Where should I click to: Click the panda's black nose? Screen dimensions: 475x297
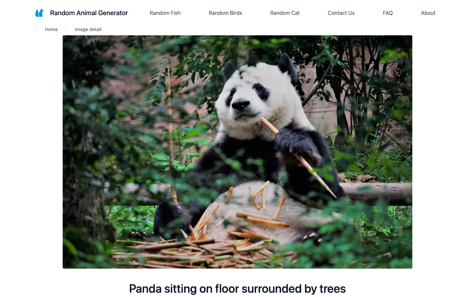pos(241,106)
